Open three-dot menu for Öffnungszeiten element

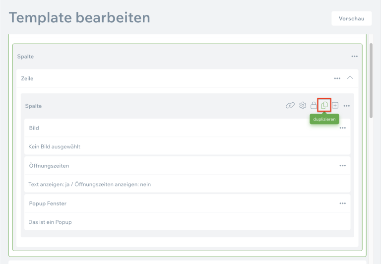[x=342, y=166]
